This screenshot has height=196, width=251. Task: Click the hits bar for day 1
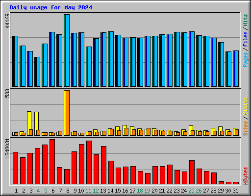[x=15, y=61]
